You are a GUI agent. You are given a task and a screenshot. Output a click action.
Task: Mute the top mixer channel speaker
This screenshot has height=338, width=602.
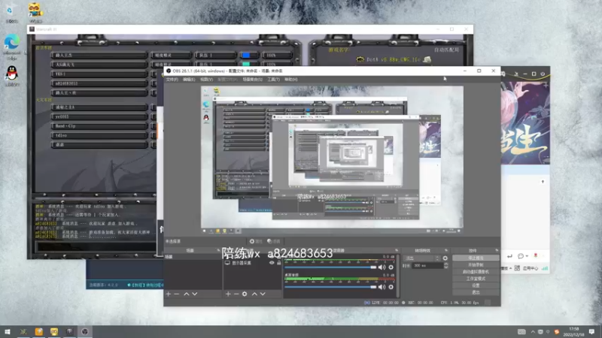point(382,267)
